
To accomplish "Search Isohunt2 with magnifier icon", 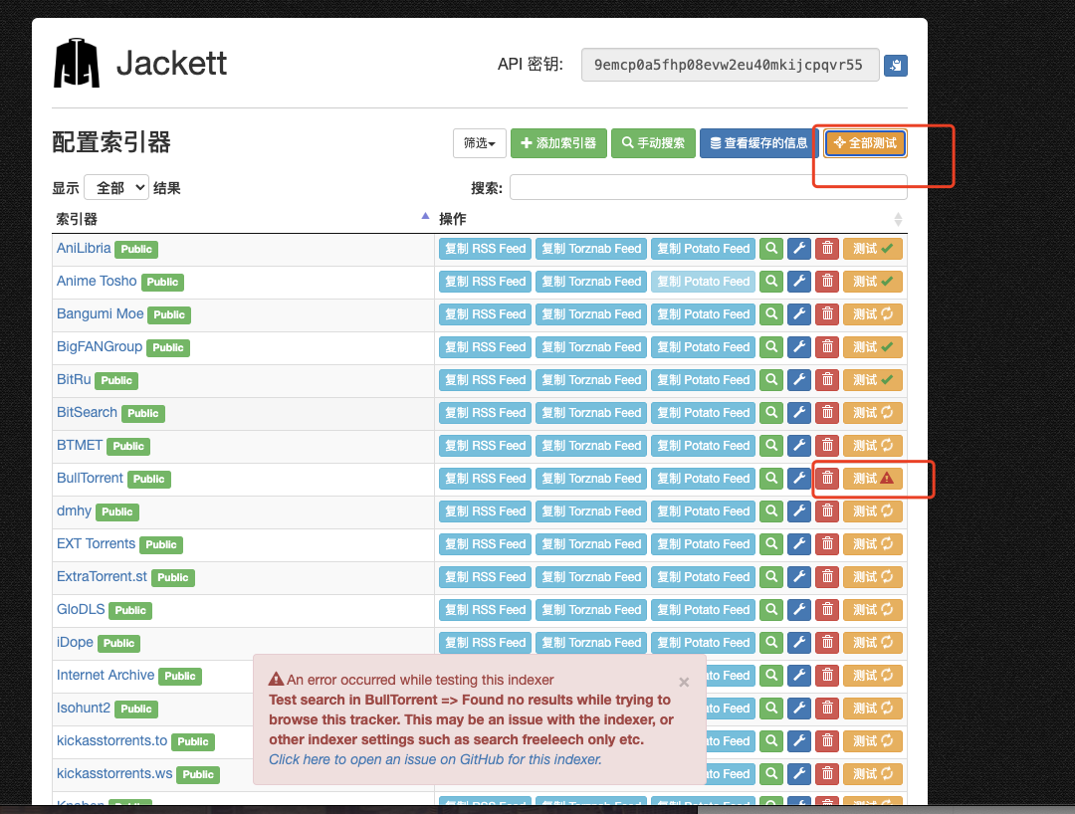I will click(771, 709).
